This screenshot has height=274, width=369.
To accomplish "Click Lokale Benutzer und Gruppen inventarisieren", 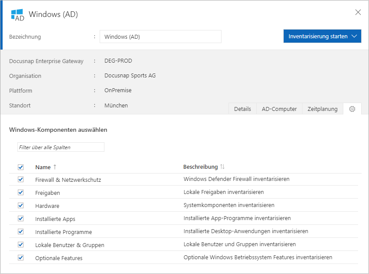I will coord(240,244).
